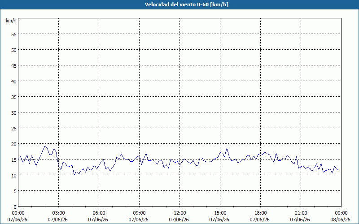Click the chart title "Velocidad del viento 0-60 [km/h]"
Viewport: 359px width, 224px height.
pyautogui.click(x=186, y=4)
